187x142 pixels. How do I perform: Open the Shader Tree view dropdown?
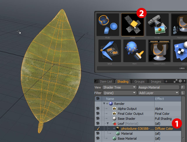pyautogui.click(x=120, y=87)
